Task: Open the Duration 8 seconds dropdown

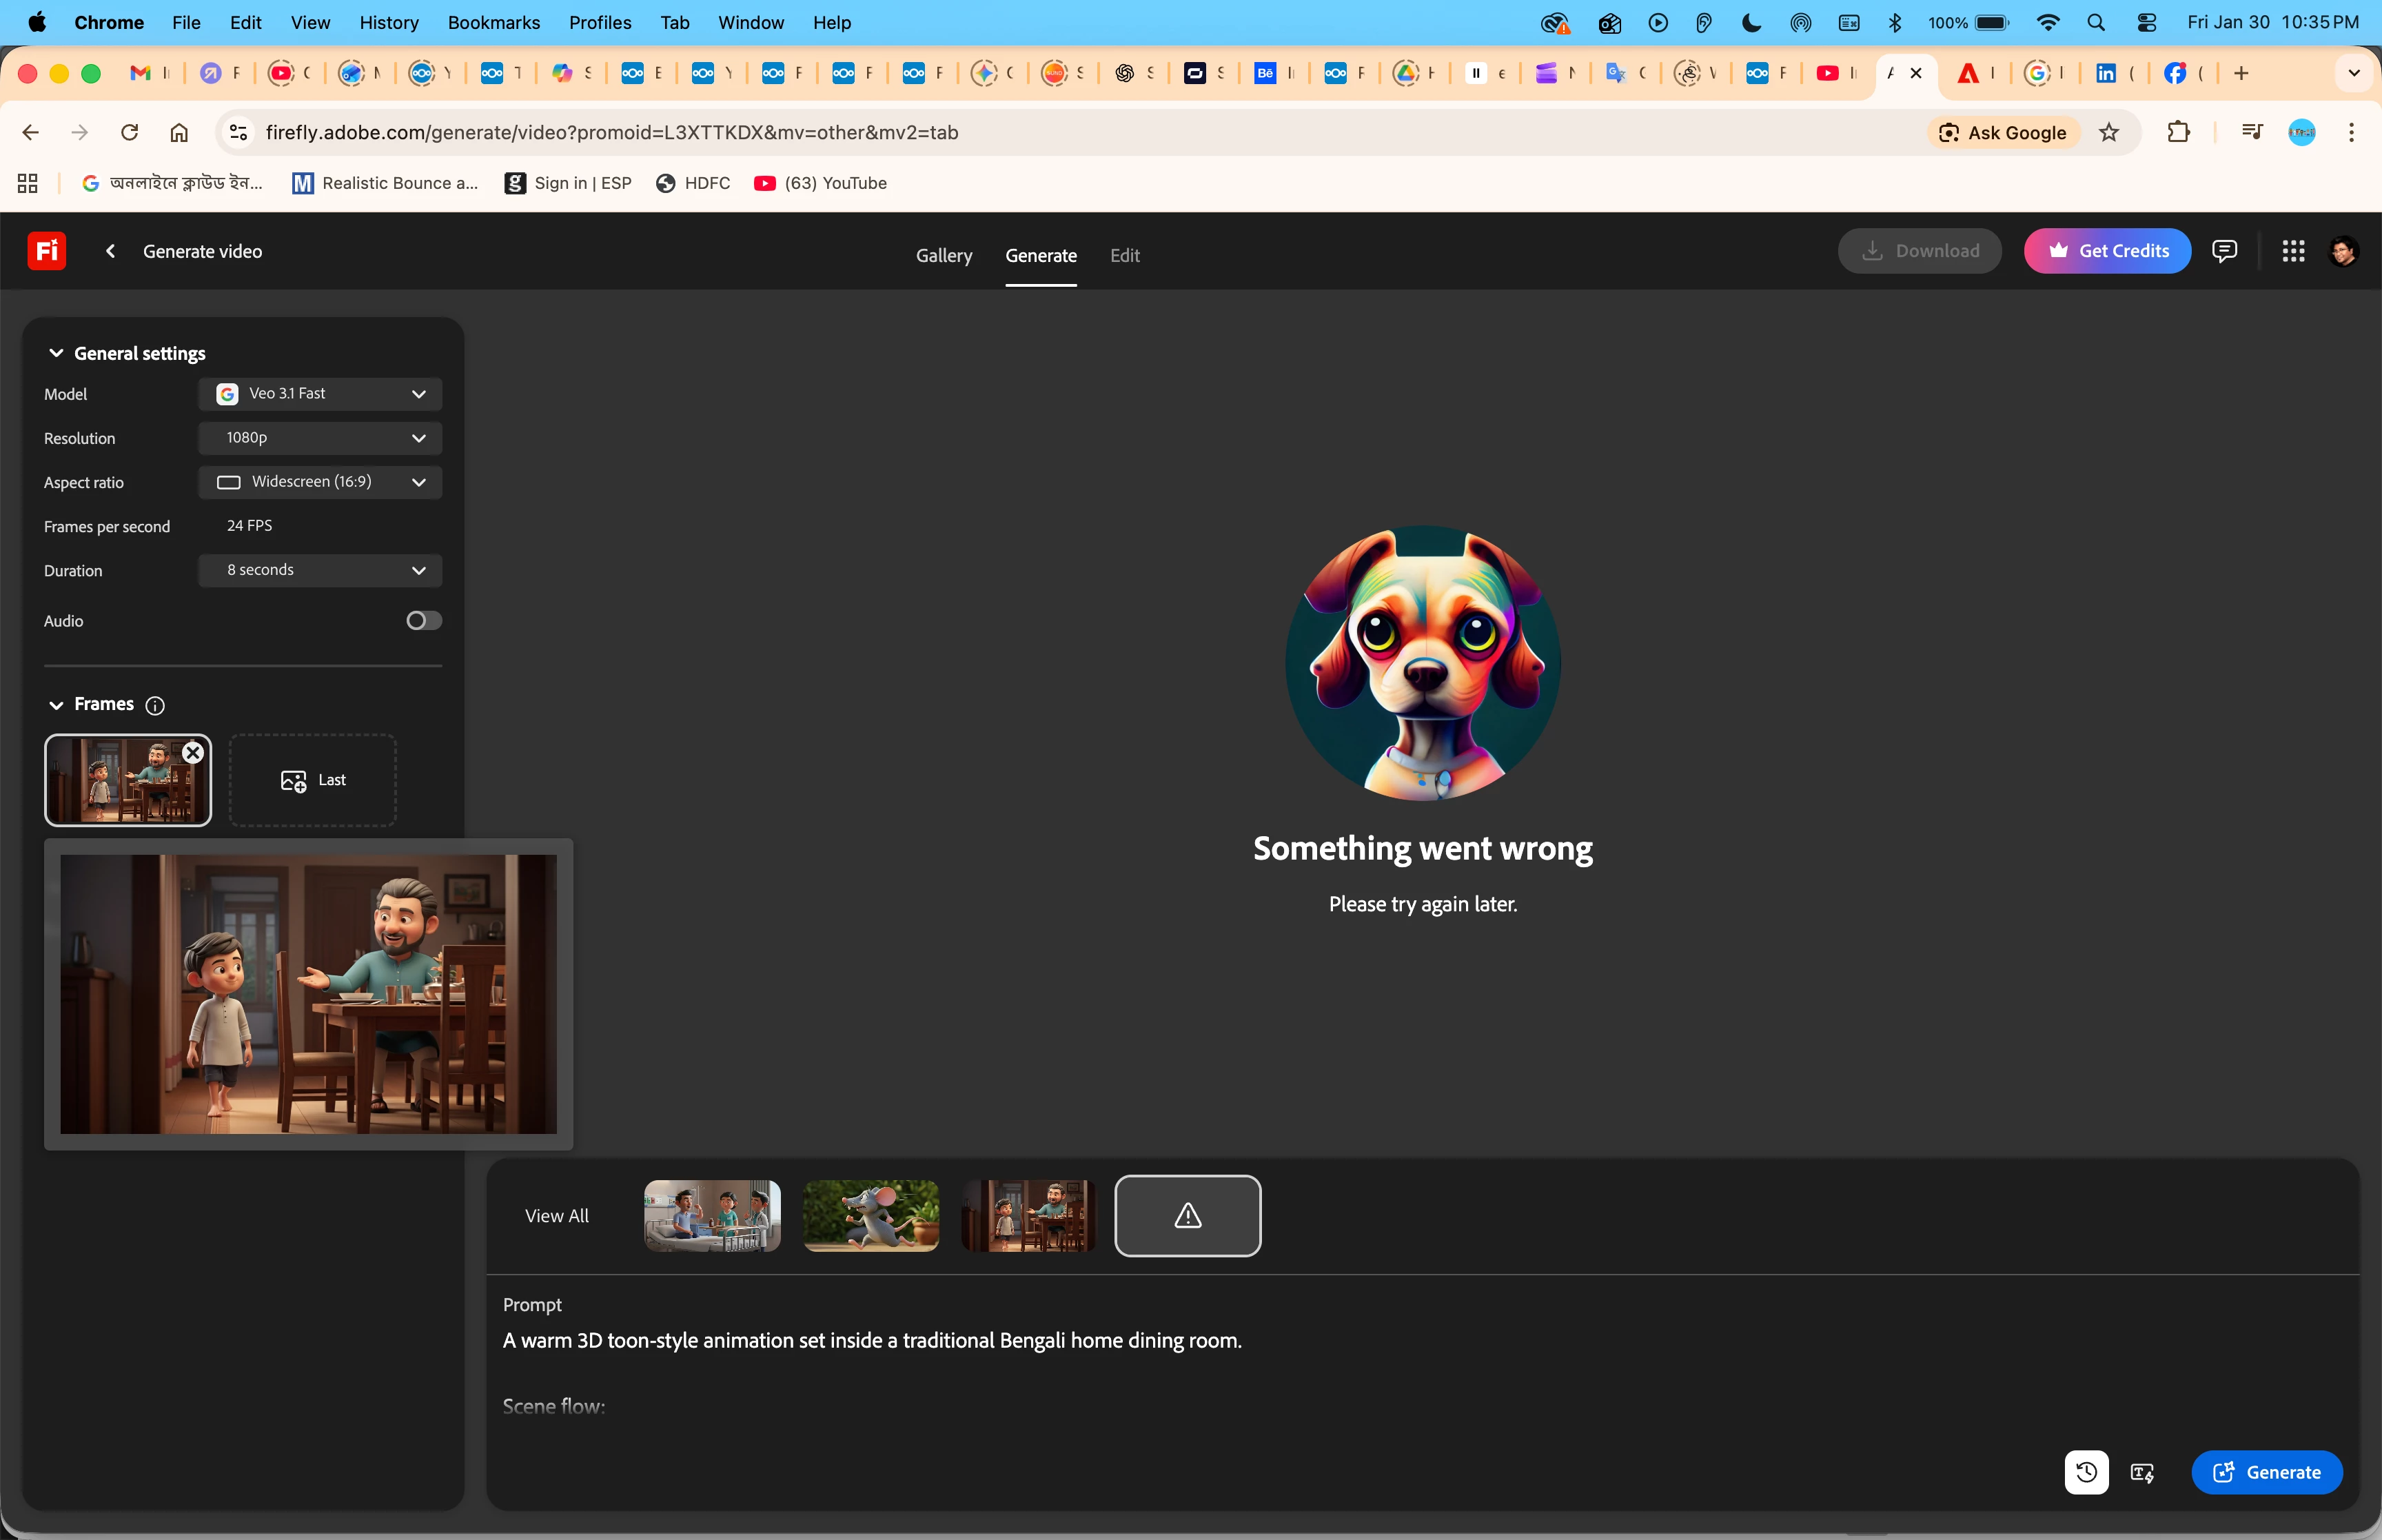Action: coord(320,570)
